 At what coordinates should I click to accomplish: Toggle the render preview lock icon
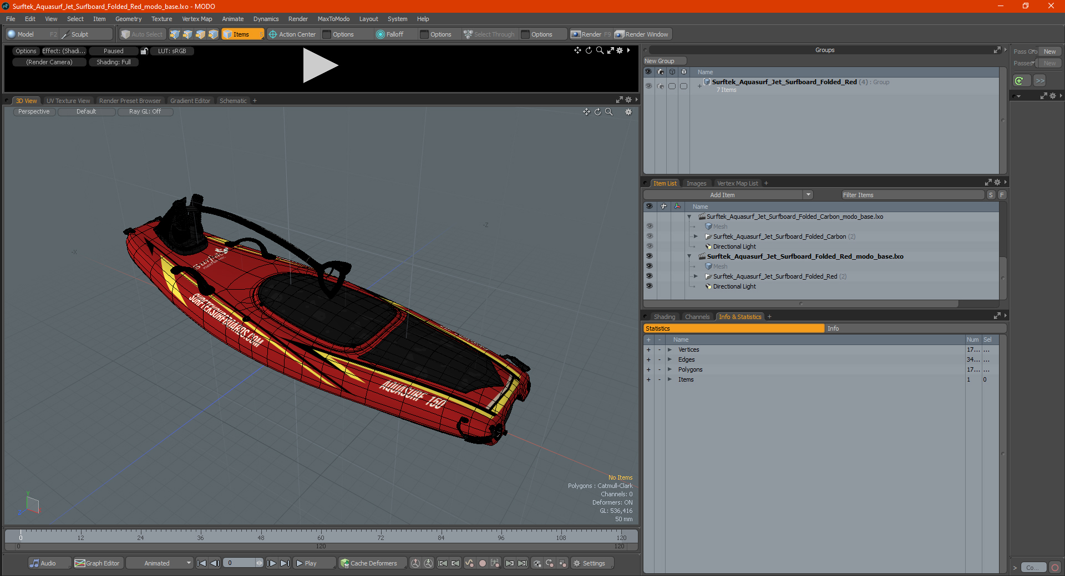click(144, 51)
